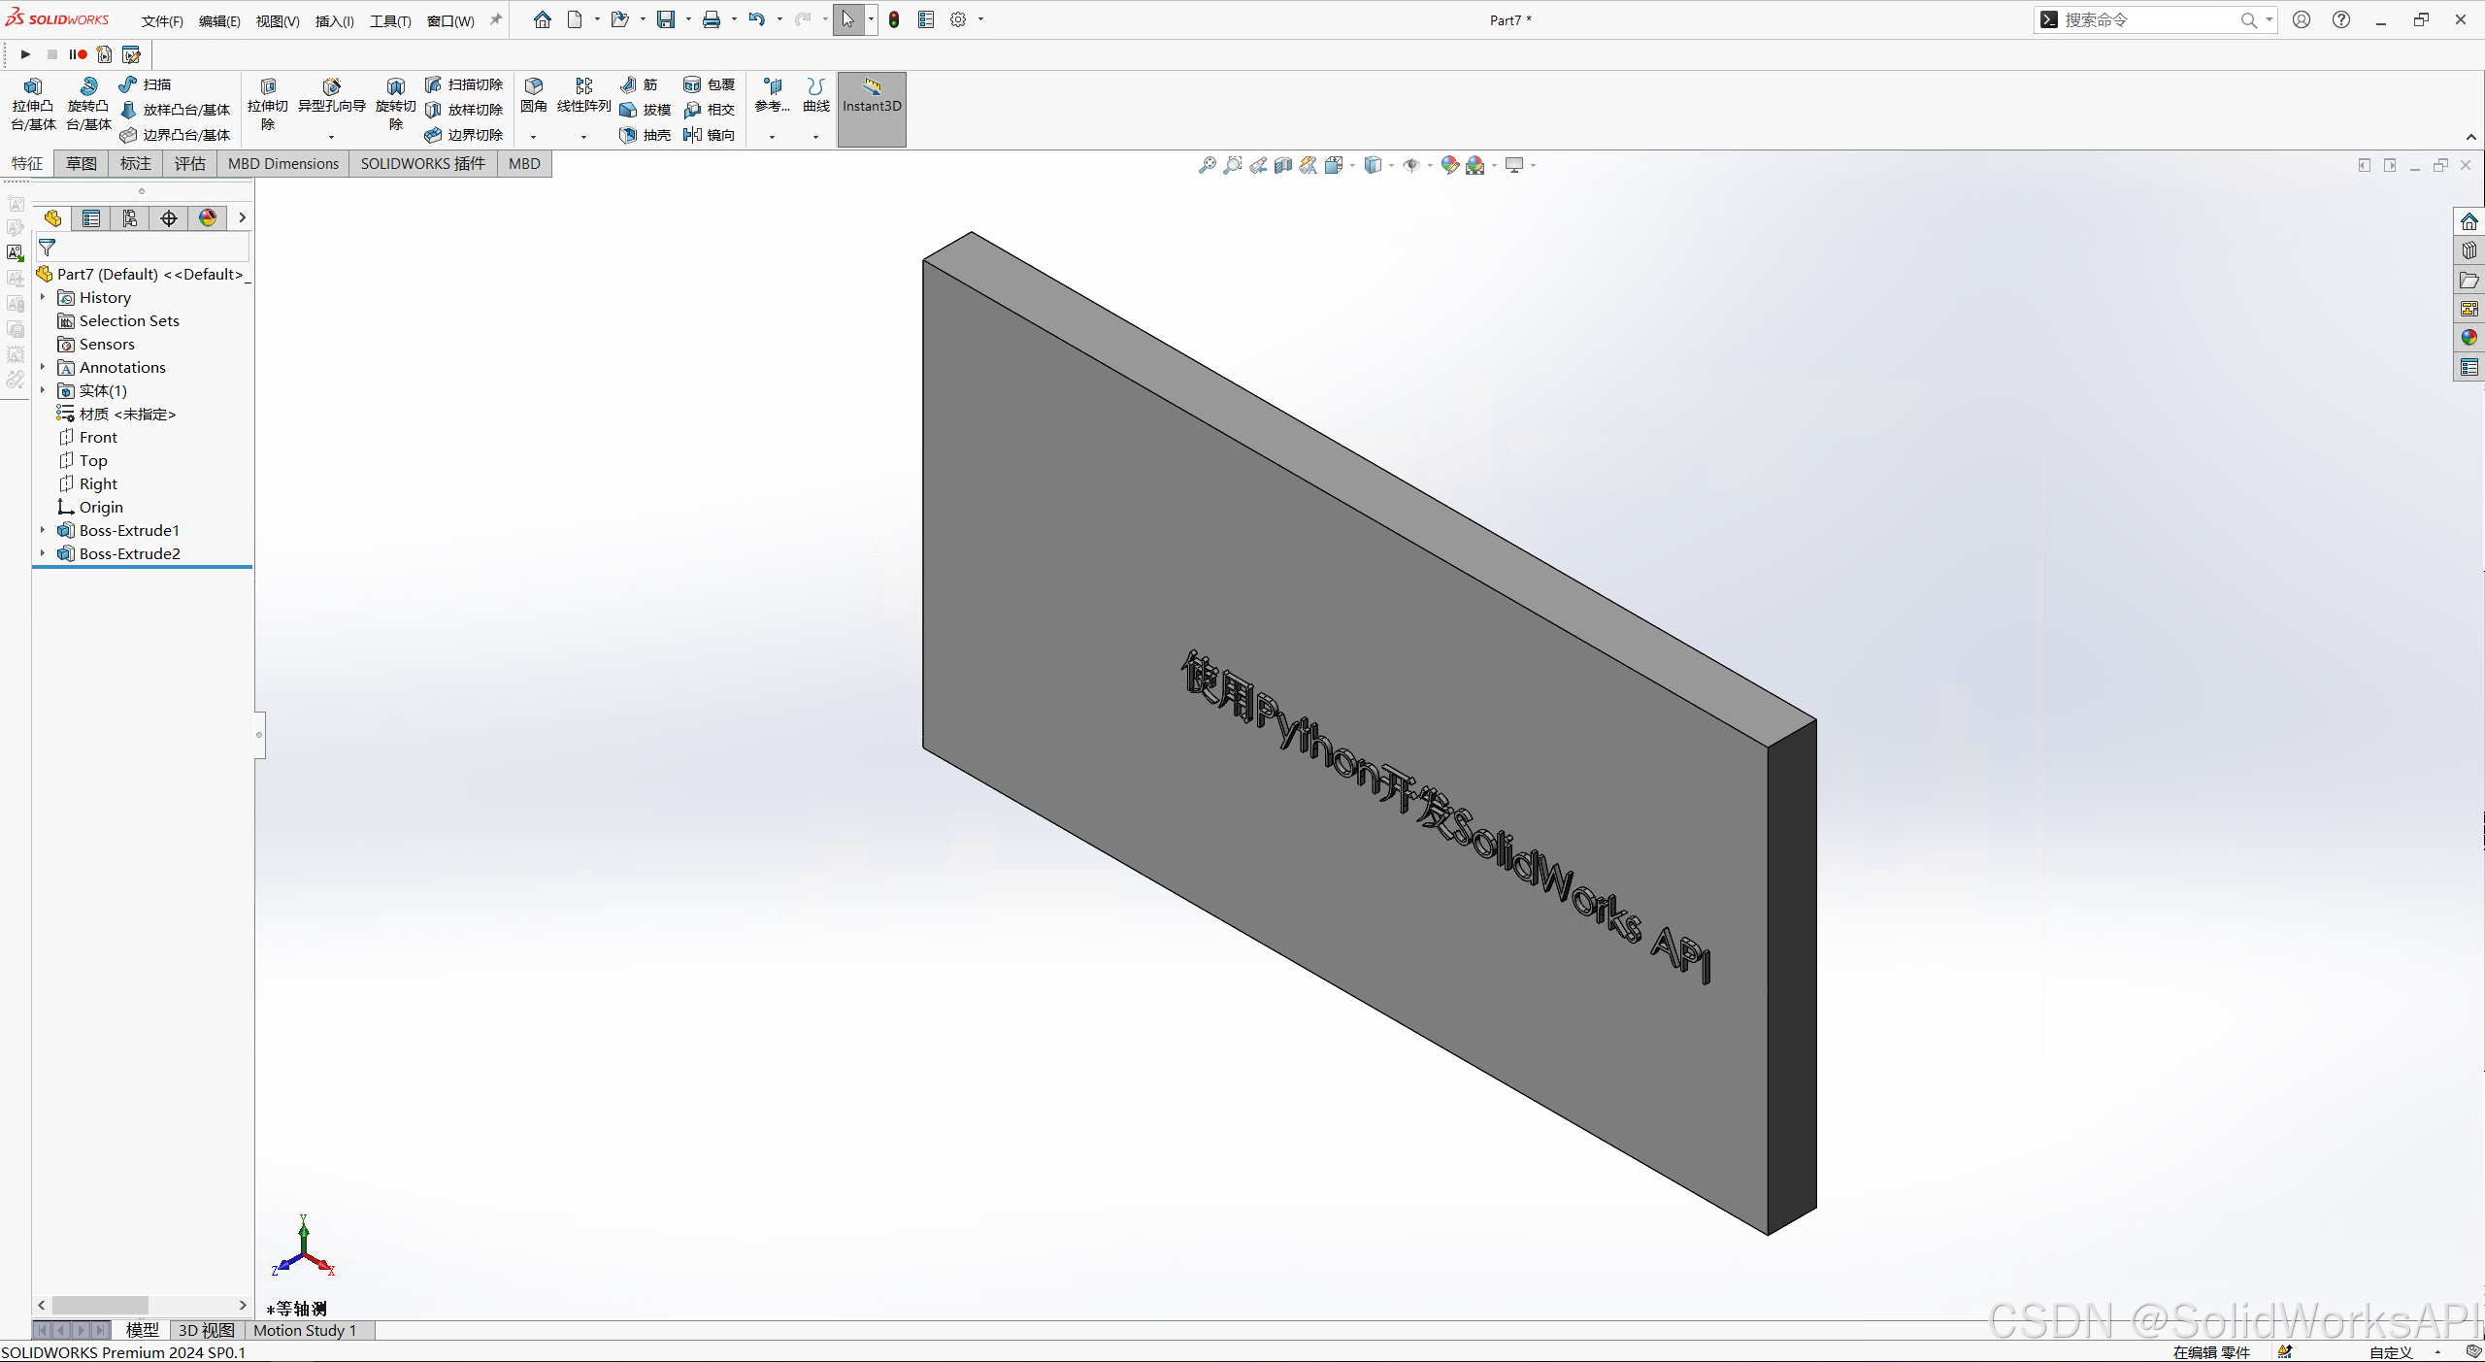Expand the Boss-Extrude1 feature node

pyautogui.click(x=43, y=530)
